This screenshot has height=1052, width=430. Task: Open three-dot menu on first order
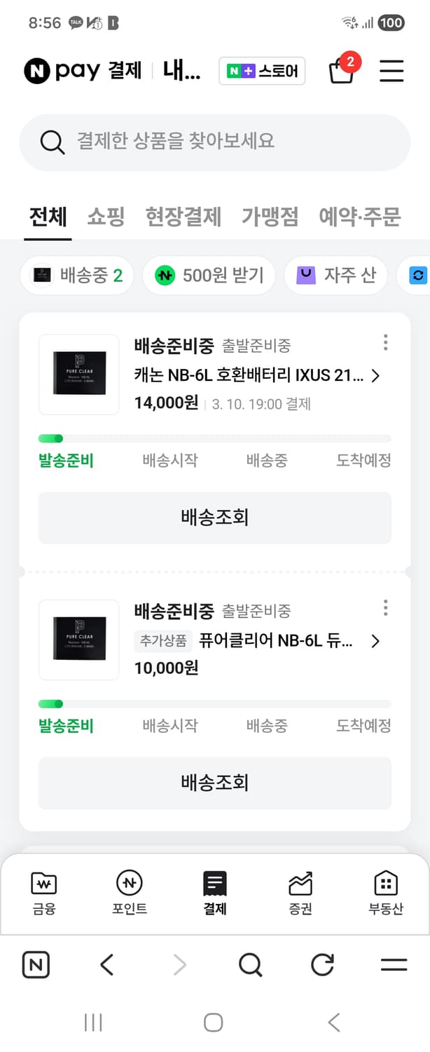[385, 342]
